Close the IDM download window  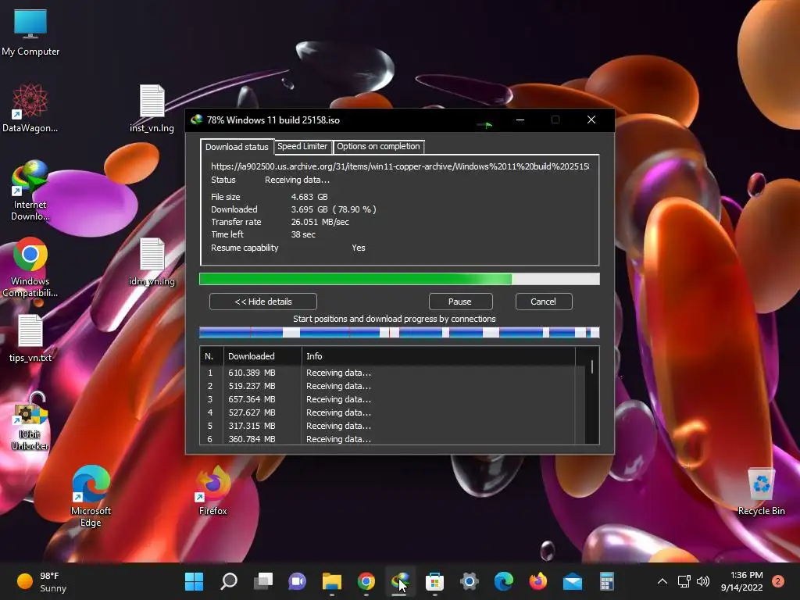tap(591, 120)
